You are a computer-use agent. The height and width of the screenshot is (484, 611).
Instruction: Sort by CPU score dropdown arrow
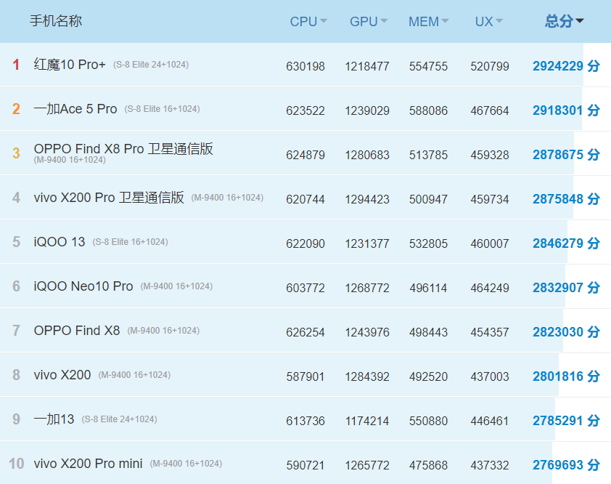[x=324, y=21]
